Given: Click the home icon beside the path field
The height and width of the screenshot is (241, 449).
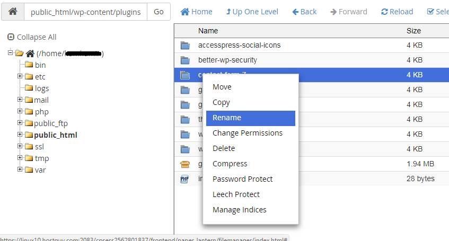Looking at the screenshot, I should [13, 12].
